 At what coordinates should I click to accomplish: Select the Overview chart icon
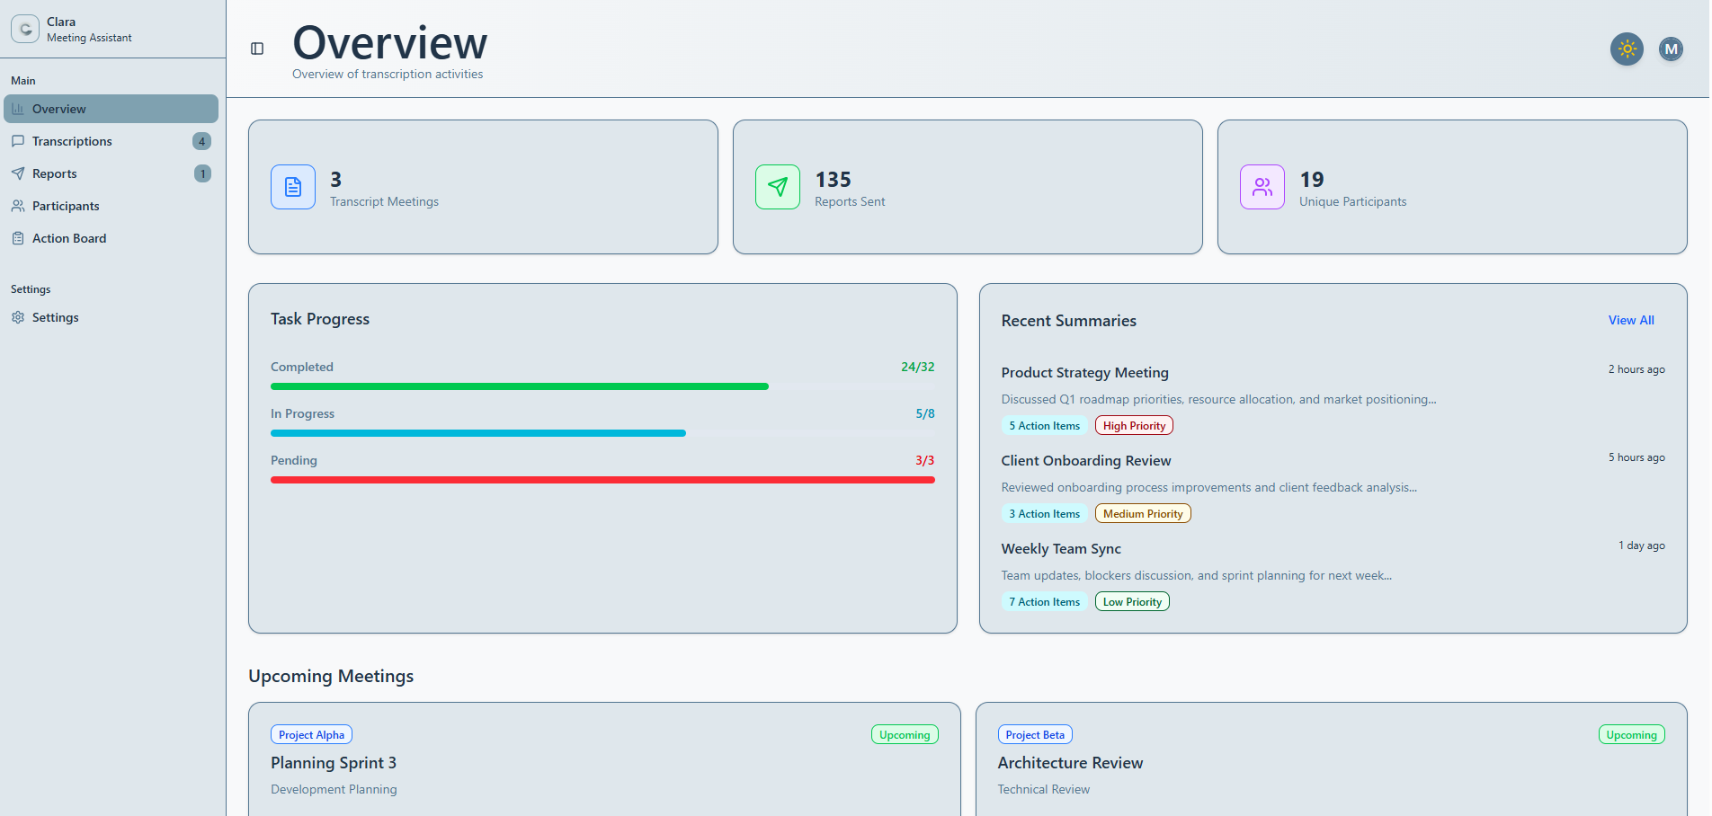(x=18, y=109)
